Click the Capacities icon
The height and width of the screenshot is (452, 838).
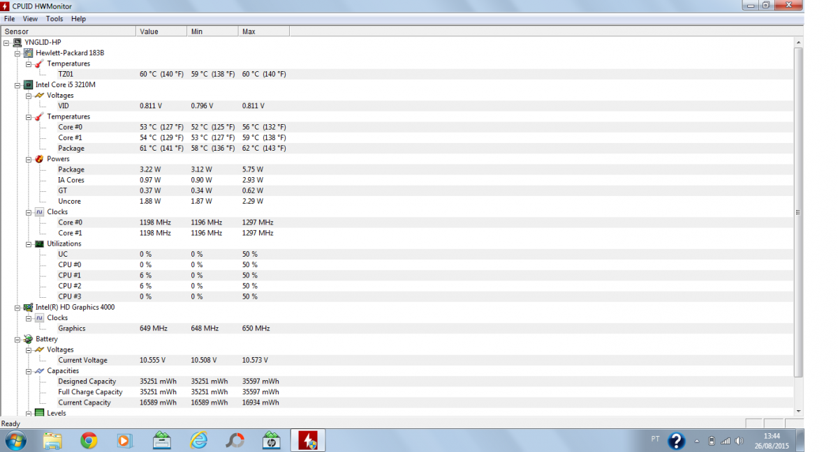point(40,371)
